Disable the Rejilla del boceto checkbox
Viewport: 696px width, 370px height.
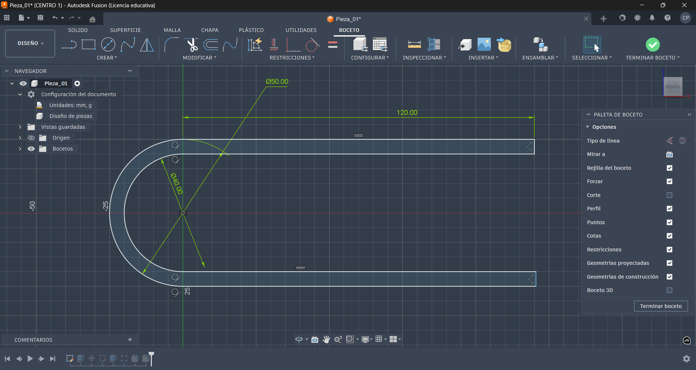tap(670, 168)
